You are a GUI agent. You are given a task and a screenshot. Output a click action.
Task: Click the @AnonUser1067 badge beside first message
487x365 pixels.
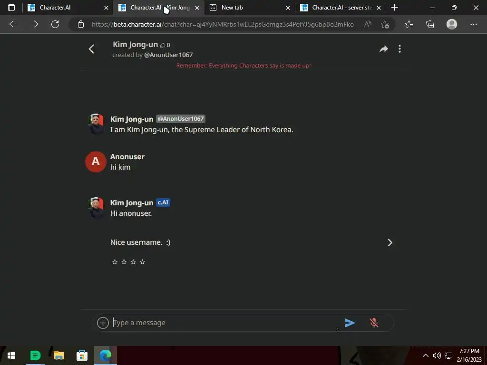coord(180,119)
